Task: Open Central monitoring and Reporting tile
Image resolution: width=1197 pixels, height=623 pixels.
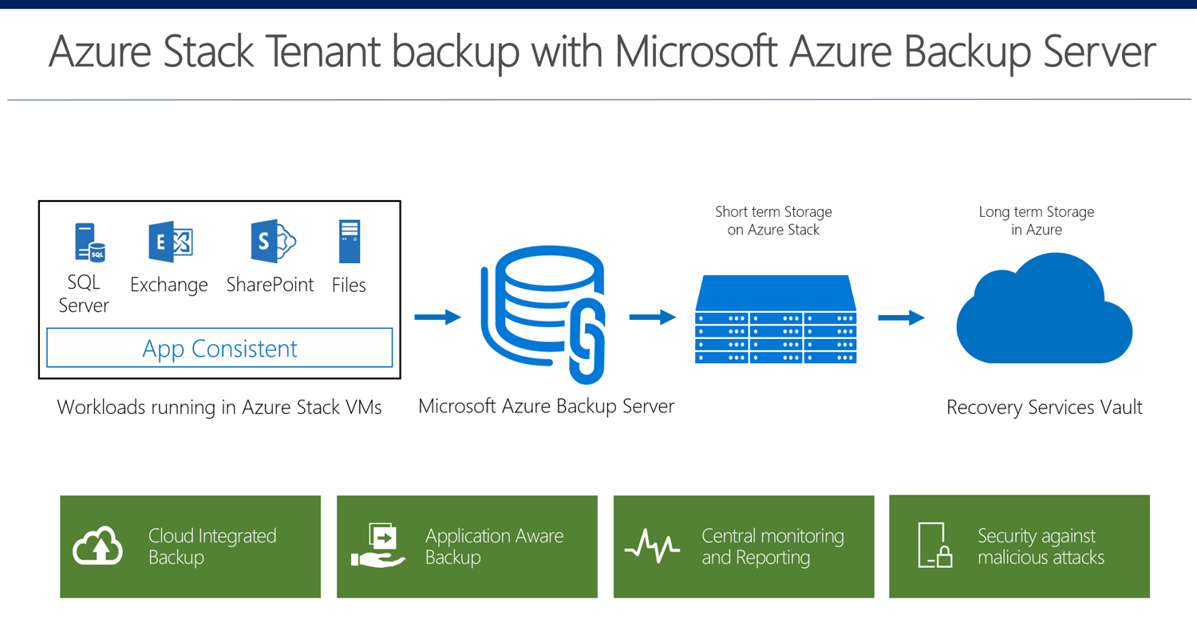Action: pos(744,546)
